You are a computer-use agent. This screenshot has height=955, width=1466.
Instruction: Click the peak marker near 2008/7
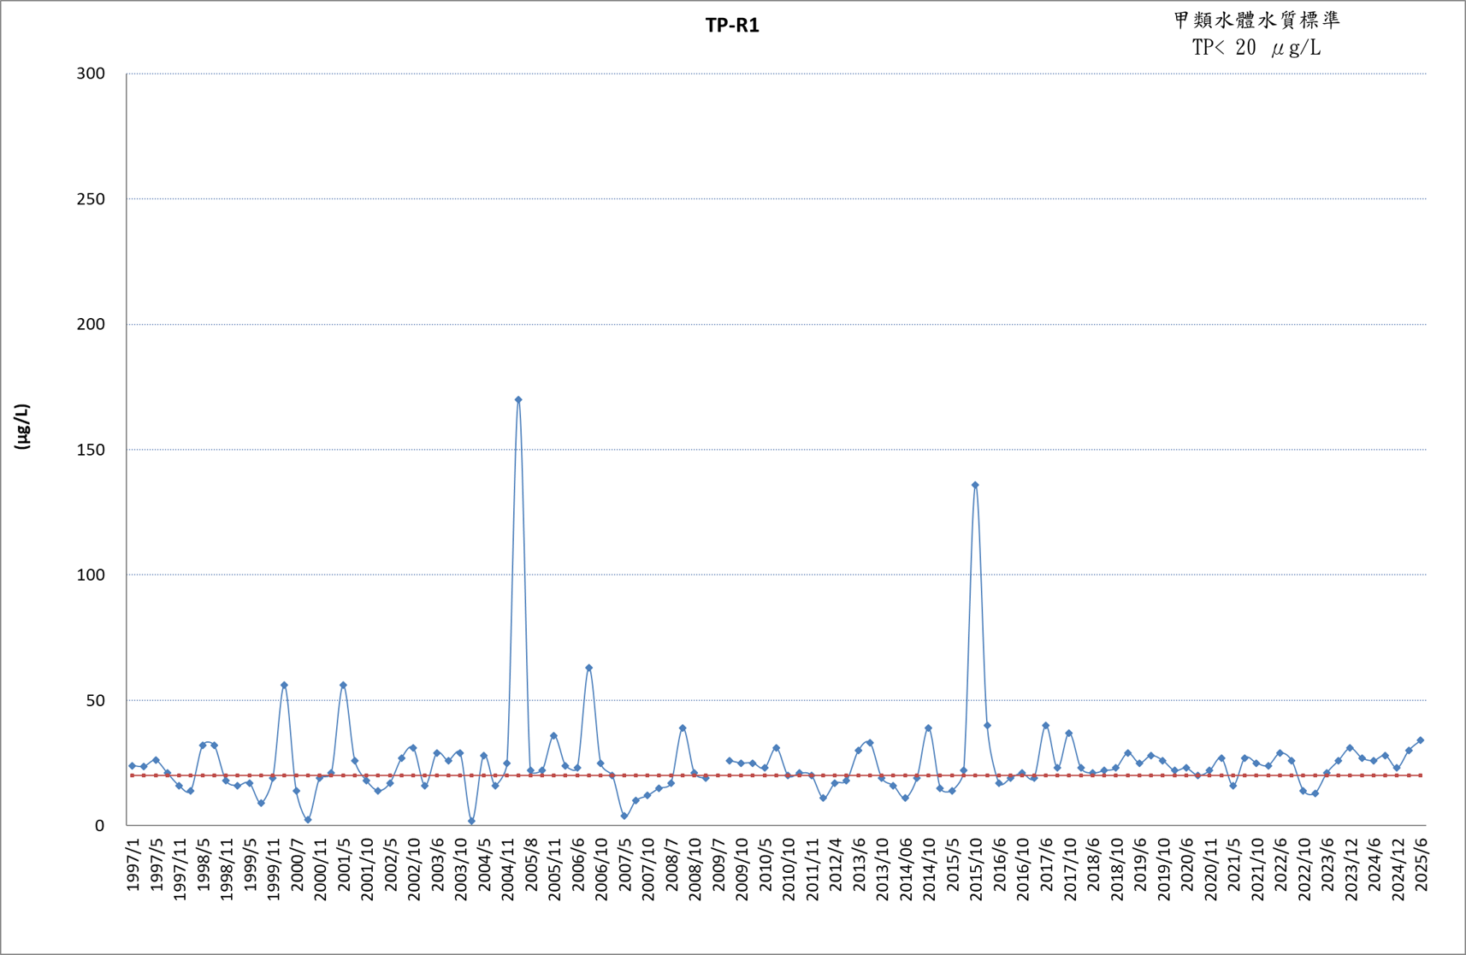[683, 728]
